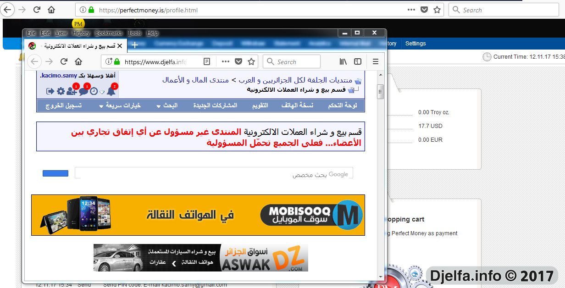This screenshot has width=565, height=288.
Task: Click the clock icon in forum user panel
Action: [94, 91]
